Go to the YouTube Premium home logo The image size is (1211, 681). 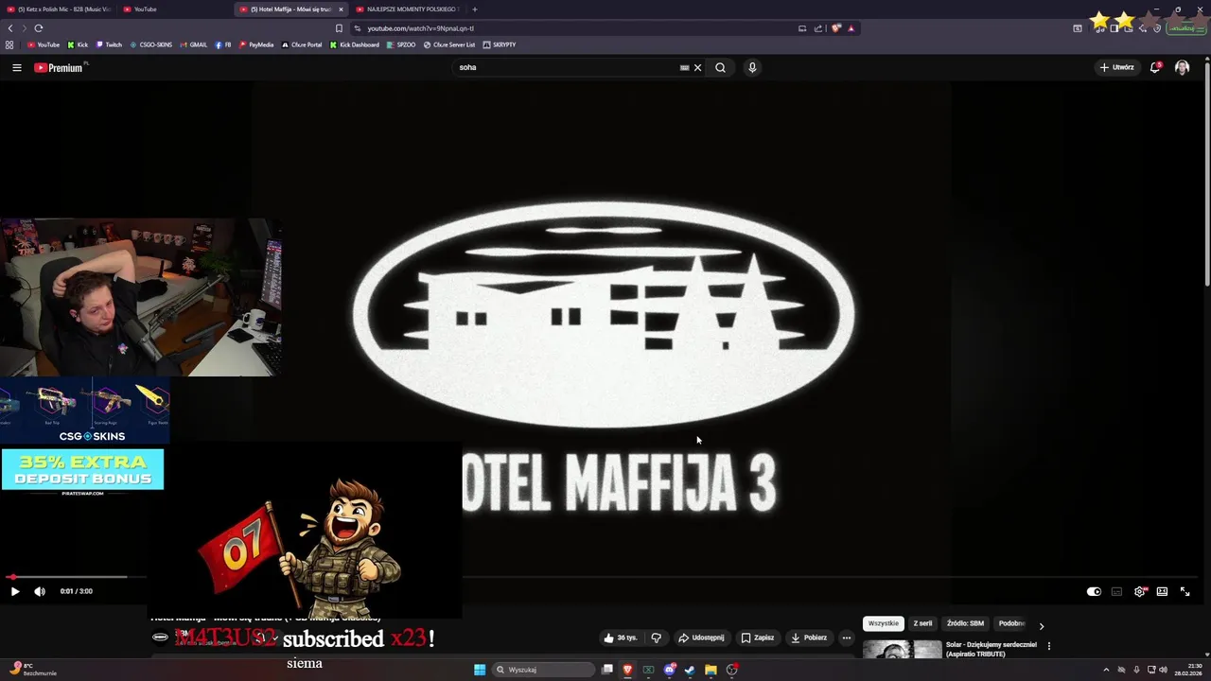tap(60, 67)
